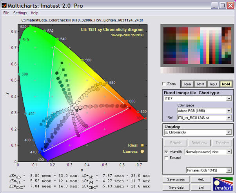Open the Help menu
Screen dimensions: 236x193
[x=34, y=13]
